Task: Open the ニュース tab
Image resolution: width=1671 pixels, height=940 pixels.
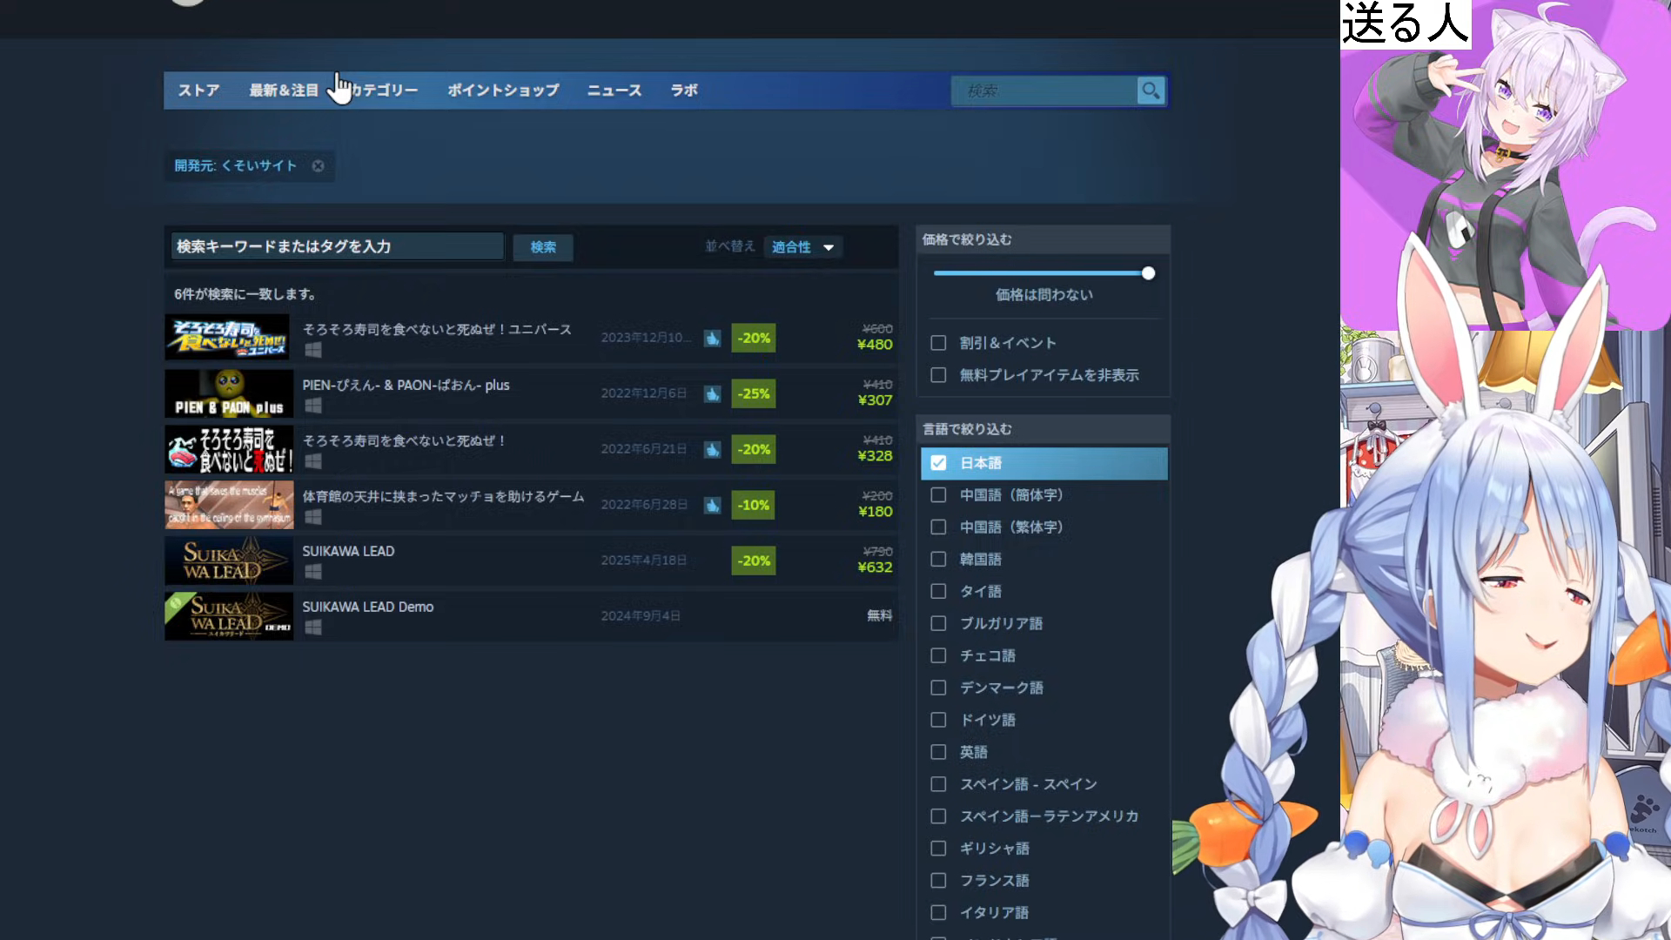Action: click(614, 91)
